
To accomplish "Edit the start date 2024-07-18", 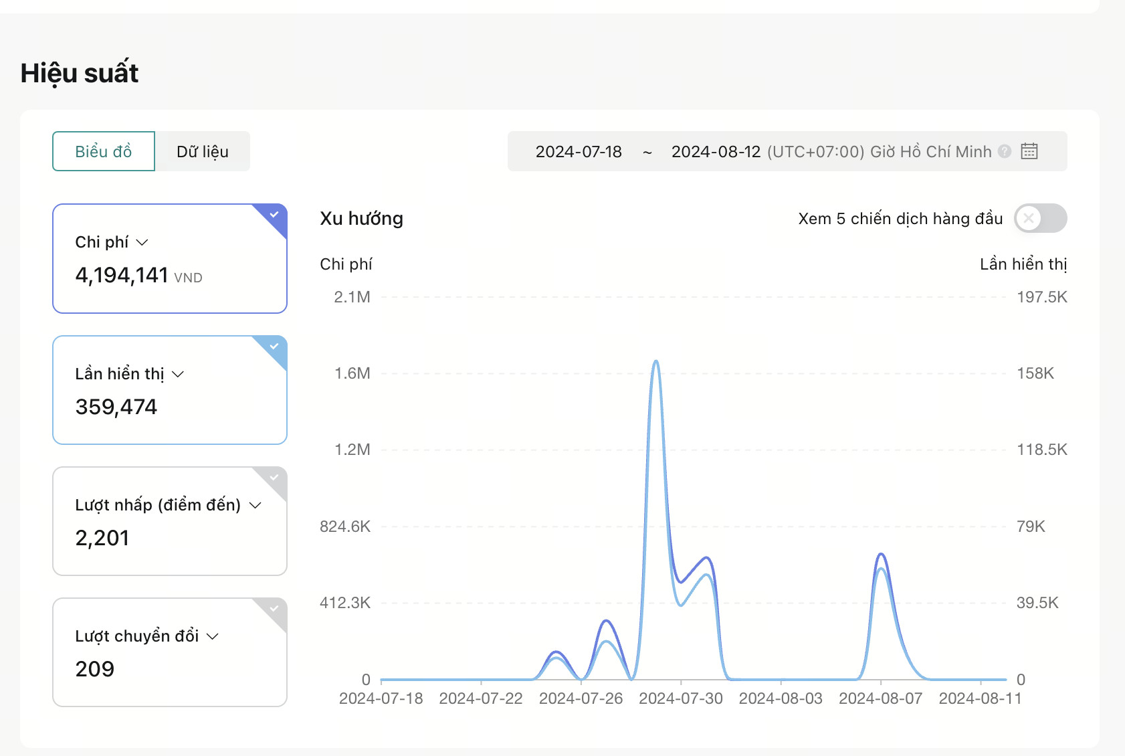I will pos(579,152).
